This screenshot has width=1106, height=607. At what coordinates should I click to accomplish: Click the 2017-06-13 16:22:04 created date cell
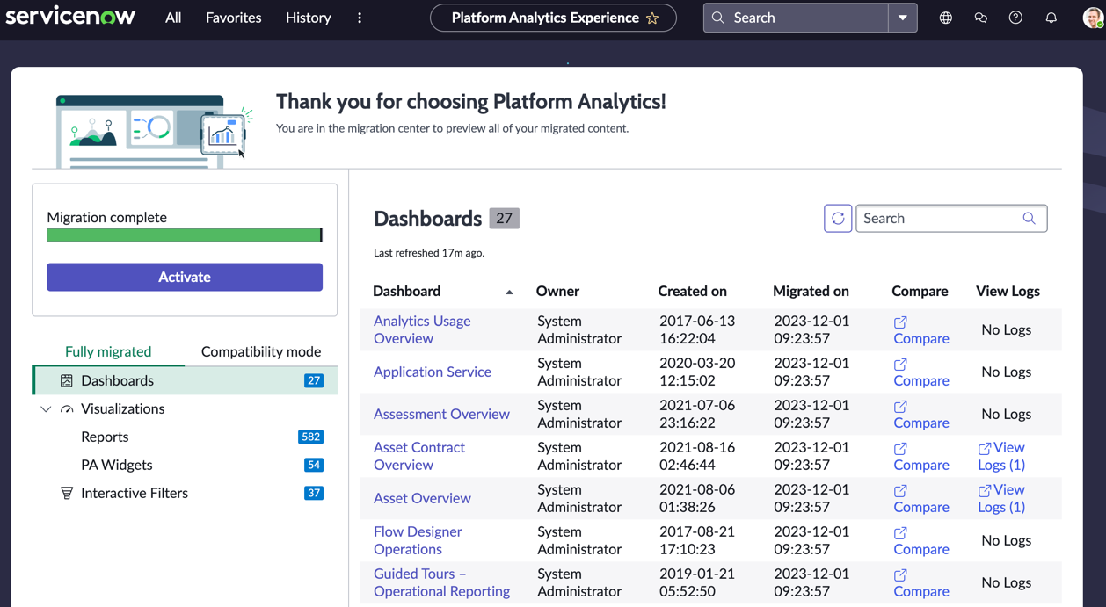click(697, 329)
